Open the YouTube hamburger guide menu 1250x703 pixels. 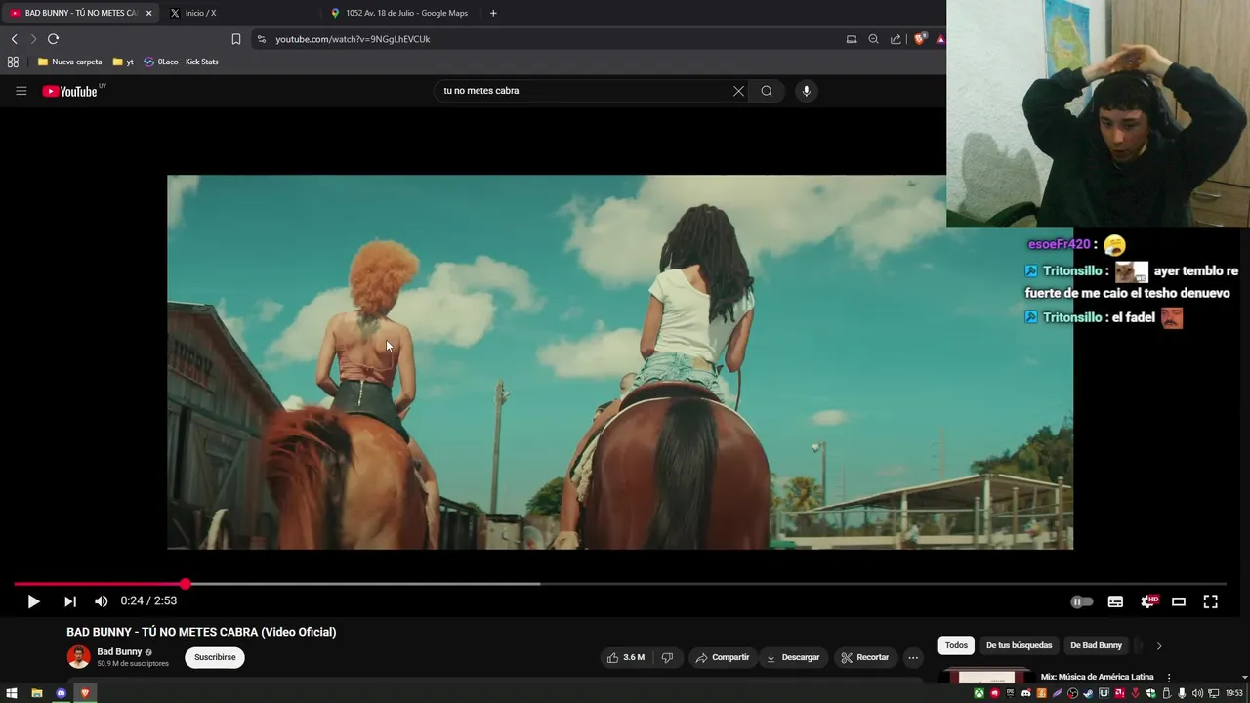coord(21,91)
